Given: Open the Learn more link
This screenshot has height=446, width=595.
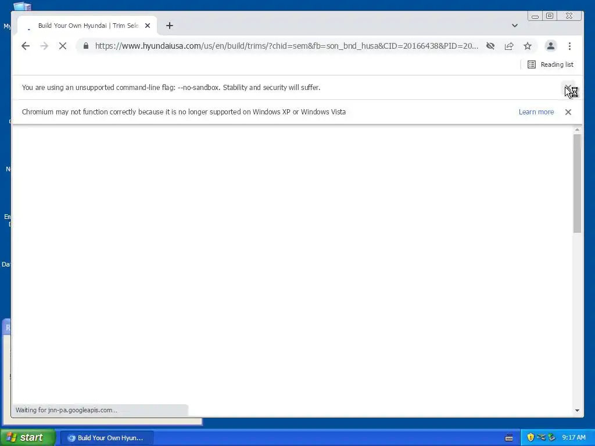Looking at the screenshot, I should 536,112.
